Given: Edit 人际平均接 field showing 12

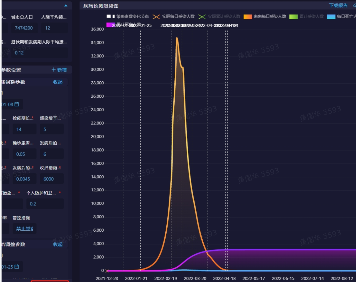Looking at the screenshot, I should click(x=54, y=28).
